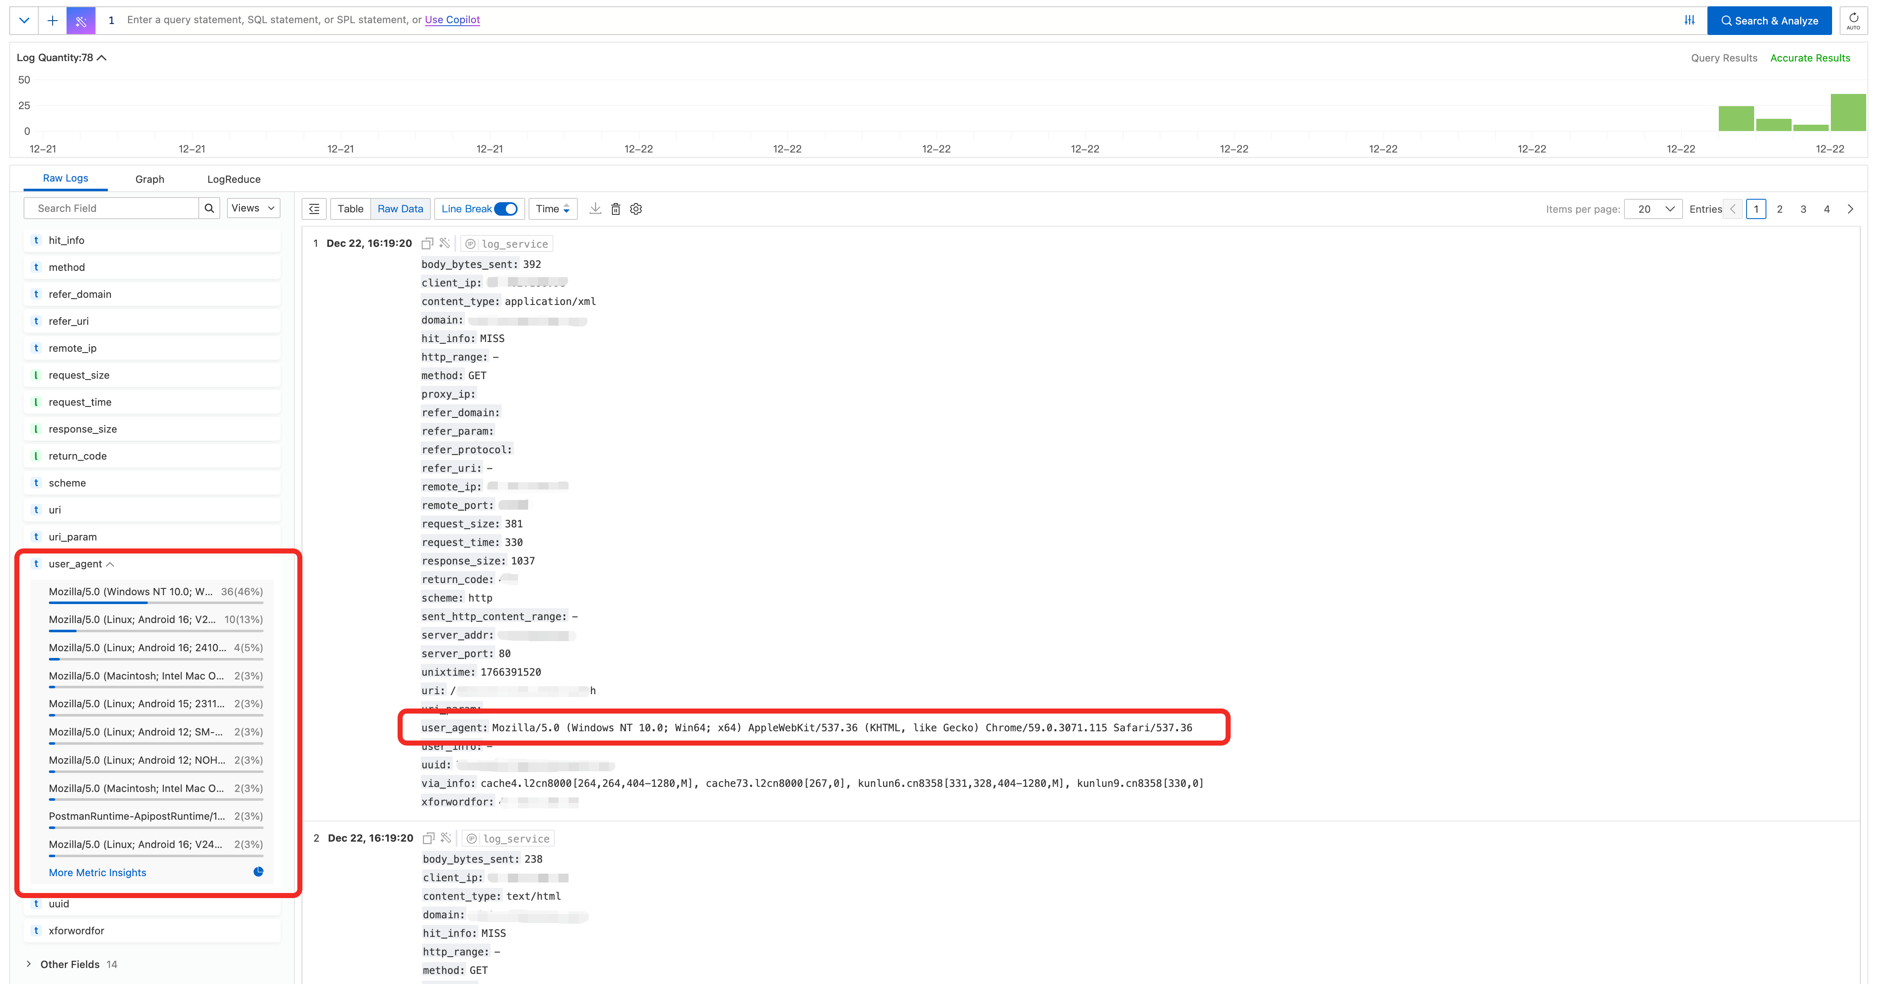Click the magnifier icon in Search Field box

point(209,208)
